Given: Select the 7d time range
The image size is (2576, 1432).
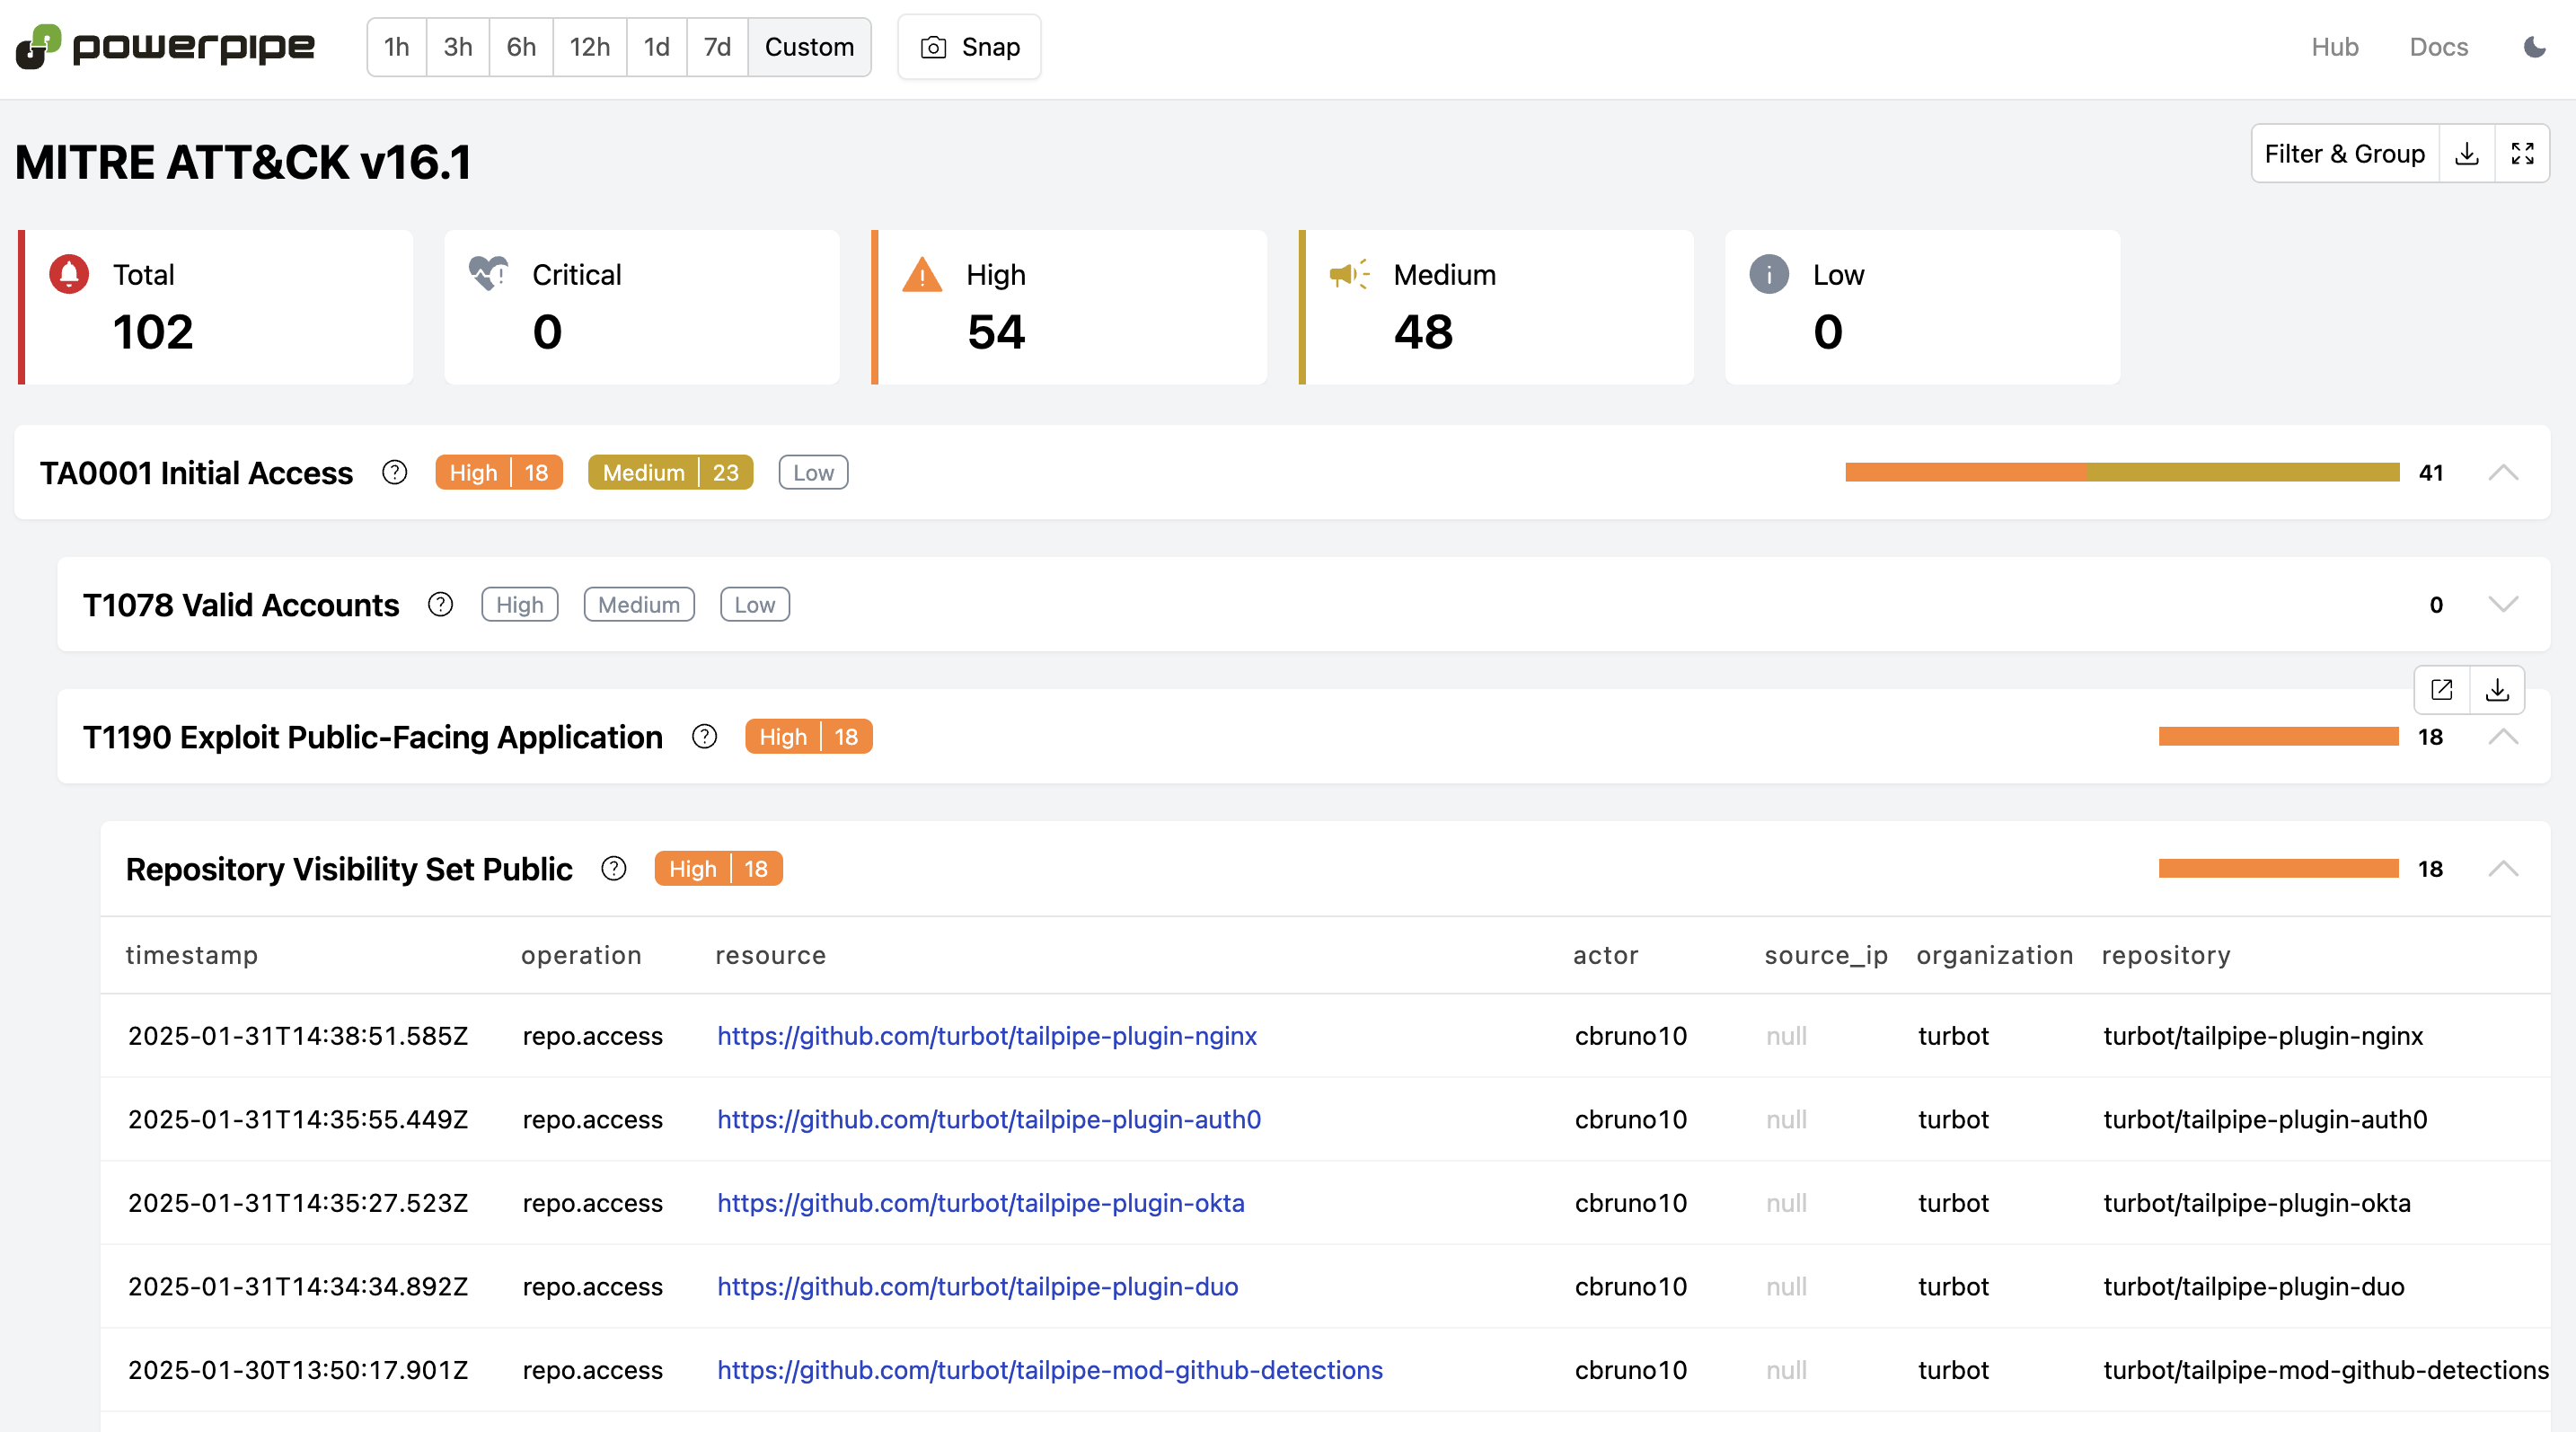Looking at the screenshot, I should pos(717,47).
